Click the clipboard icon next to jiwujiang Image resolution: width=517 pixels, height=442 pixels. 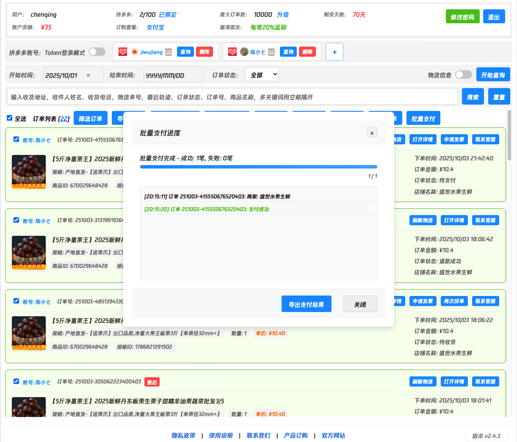(169, 52)
